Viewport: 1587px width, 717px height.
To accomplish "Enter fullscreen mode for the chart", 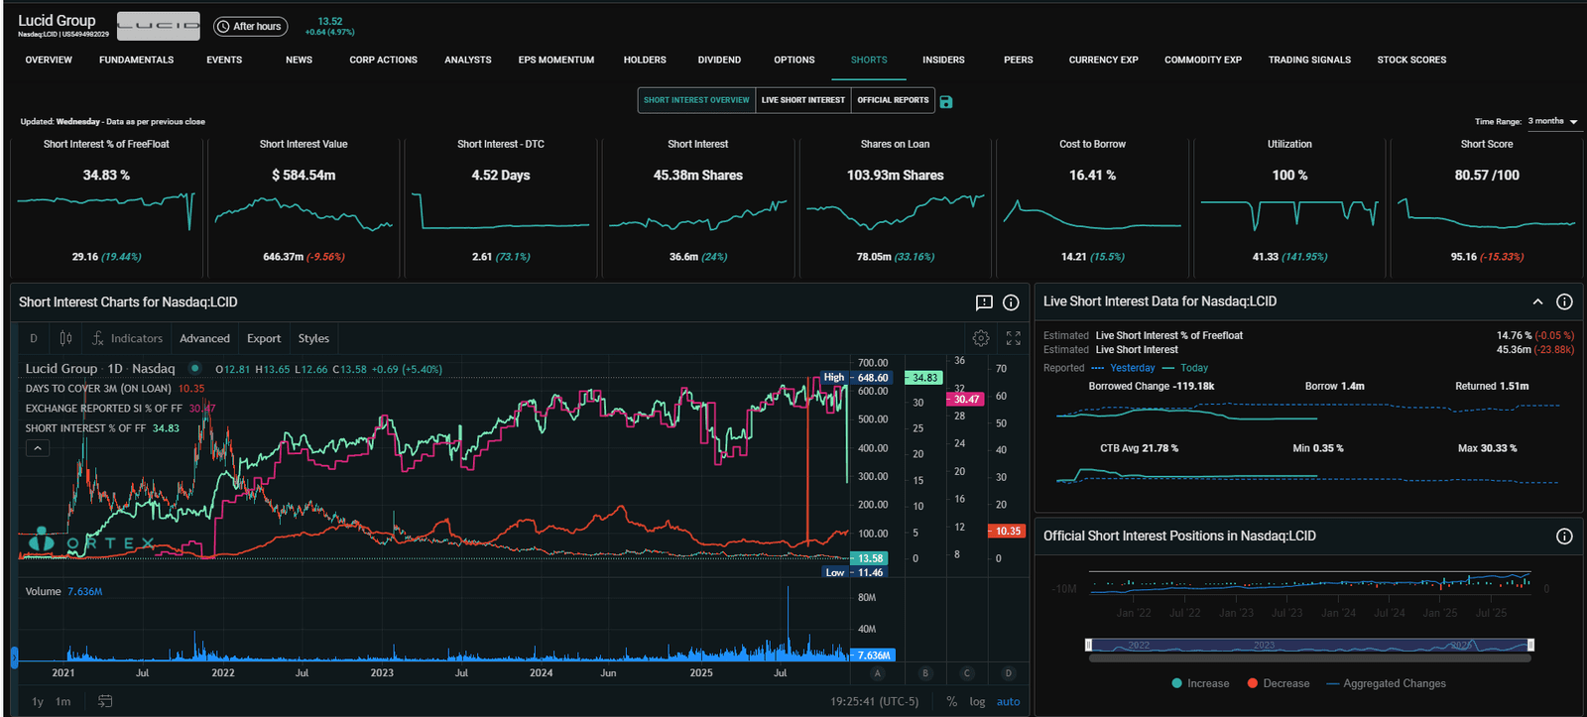I will coord(1013,338).
